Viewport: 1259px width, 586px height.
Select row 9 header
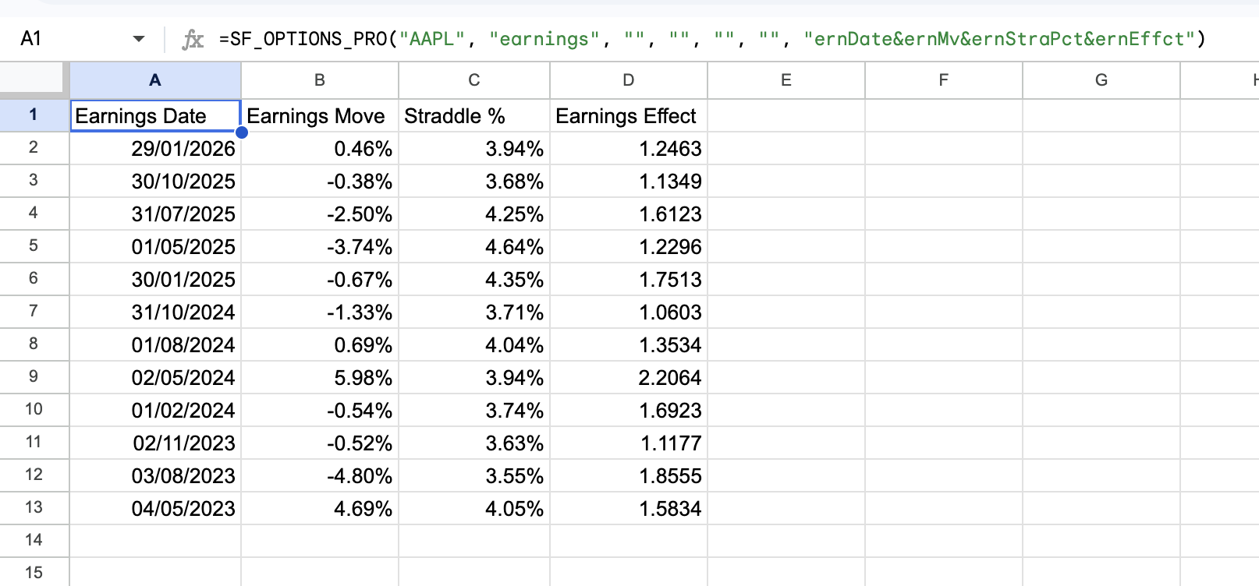(x=34, y=377)
